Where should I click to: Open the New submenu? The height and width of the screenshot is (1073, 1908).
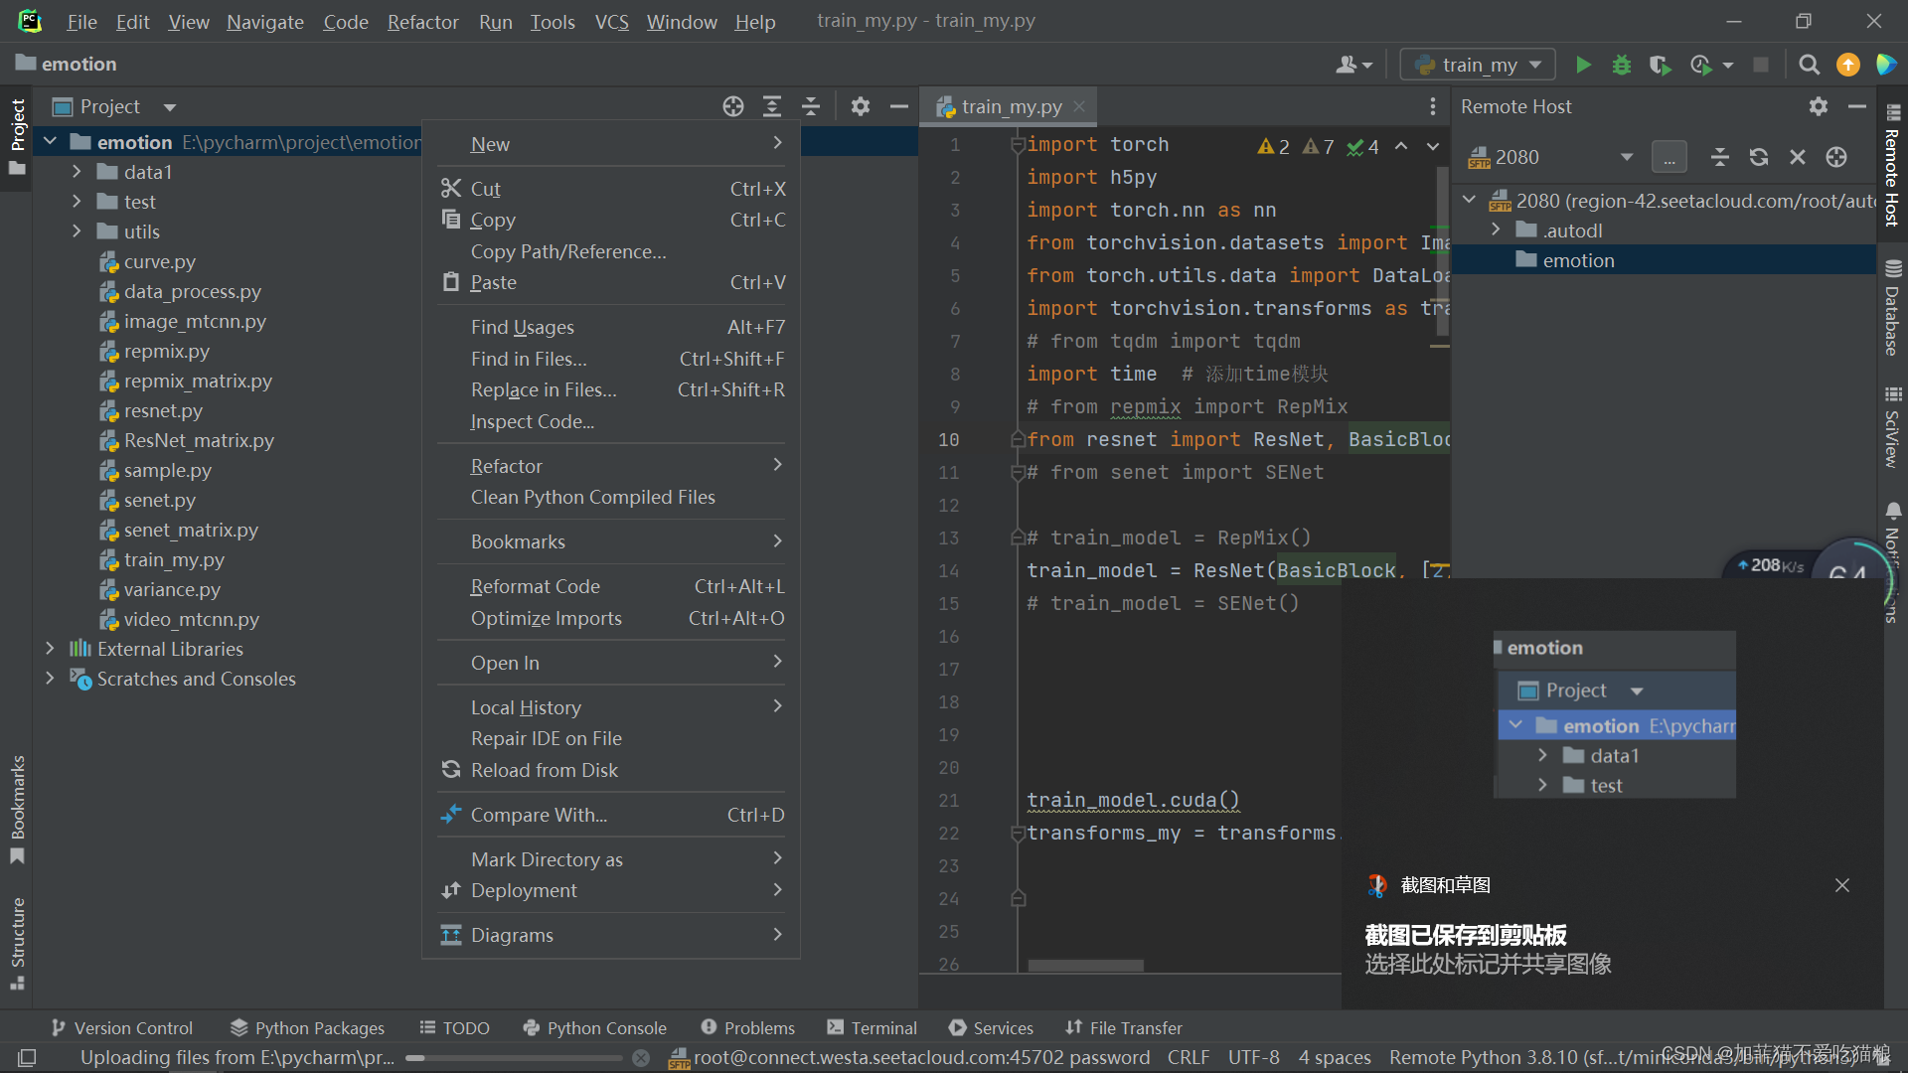click(x=611, y=144)
